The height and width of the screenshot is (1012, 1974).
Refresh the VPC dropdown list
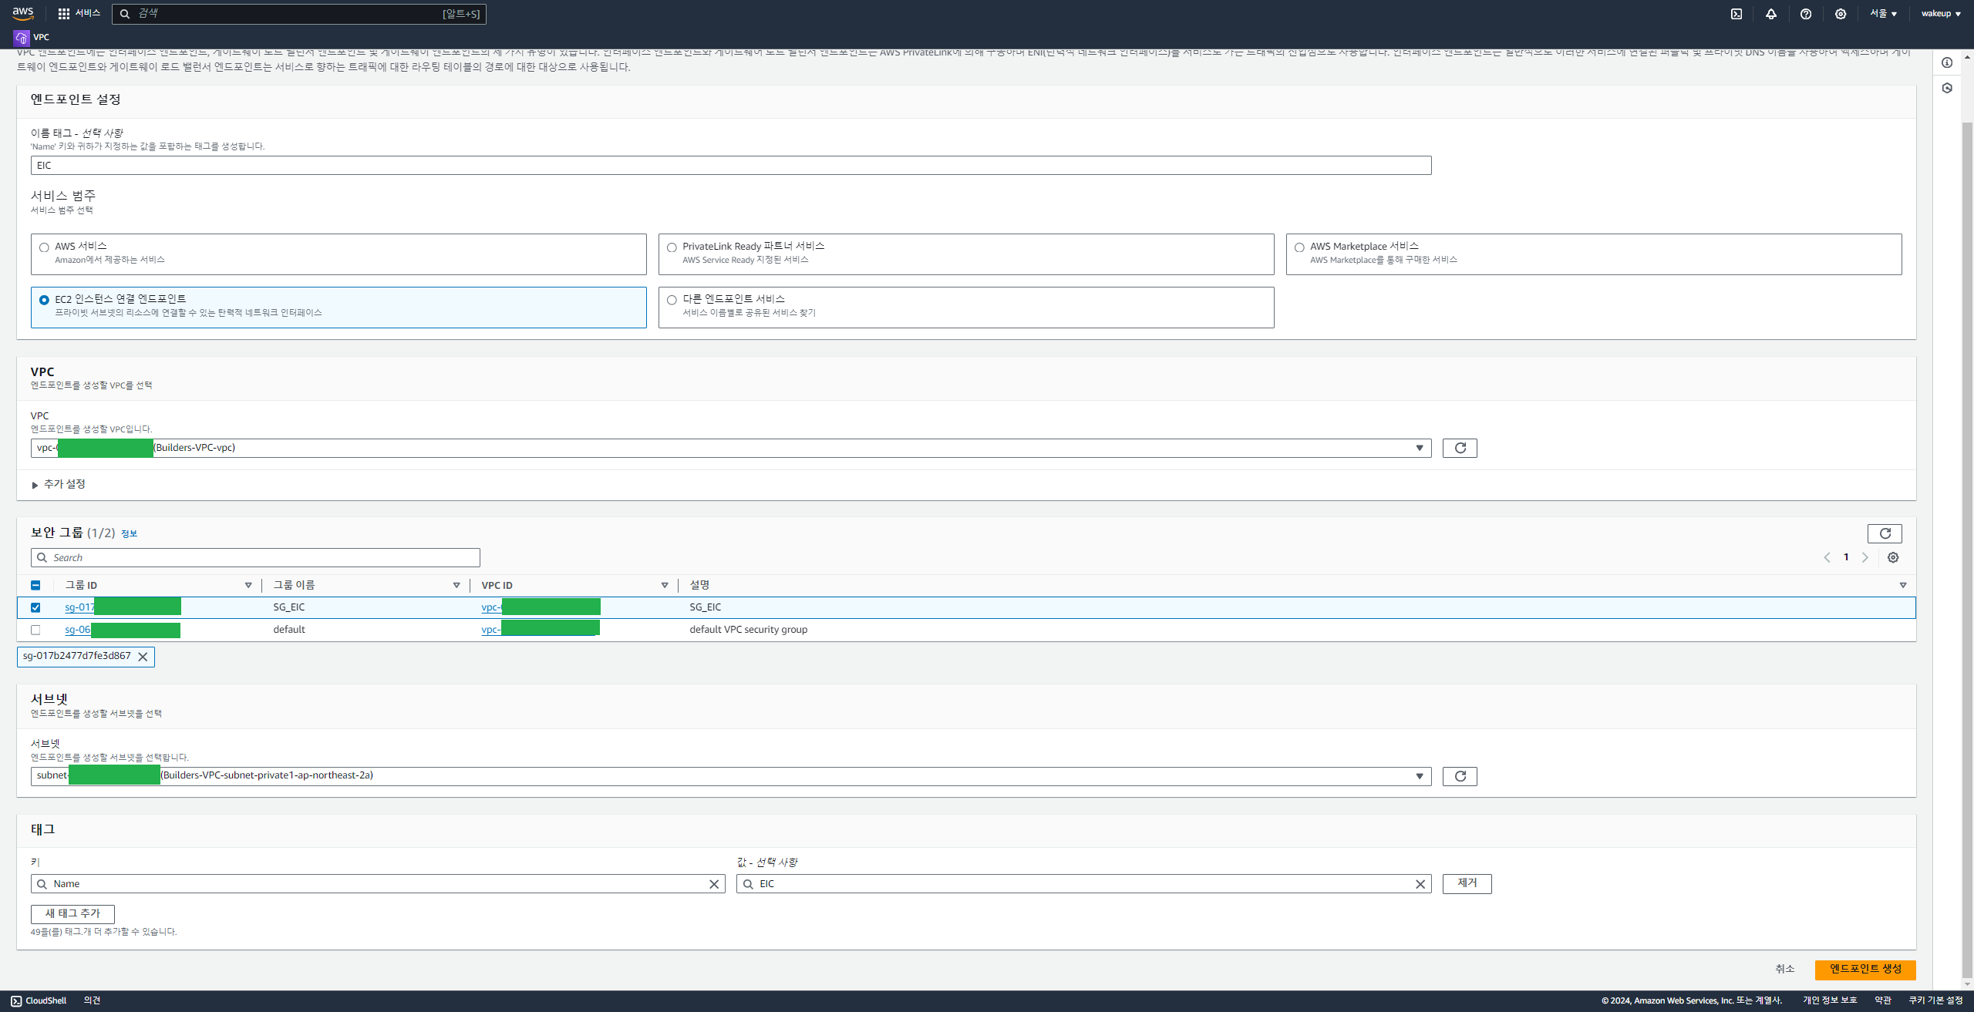1459,448
